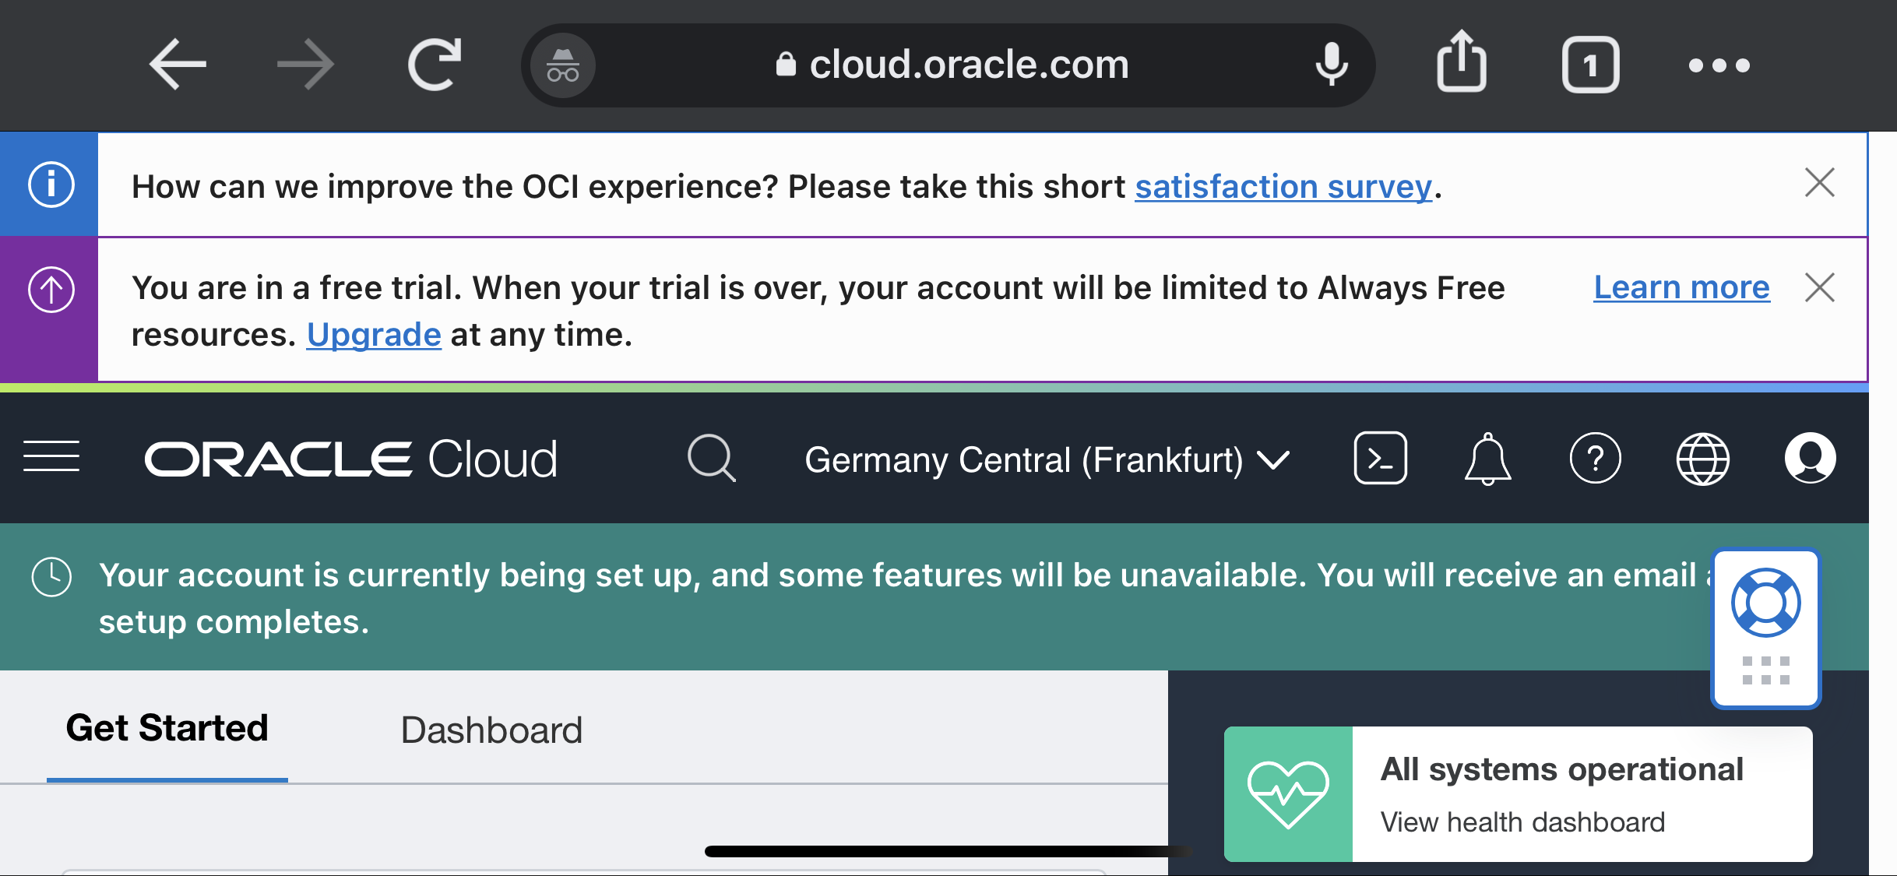Click the Oracle Cloud search magnifier icon
This screenshot has width=1897, height=876.
point(711,458)
